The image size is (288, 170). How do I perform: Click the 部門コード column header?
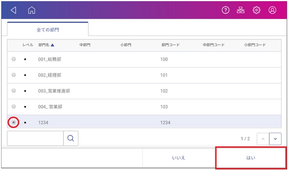170,45
